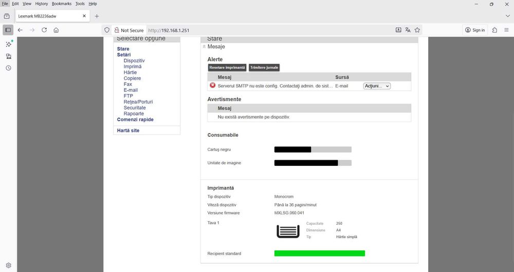Open the Stare link
The width and height of the screenshot is (514, 272).
(x=123, y=49)
